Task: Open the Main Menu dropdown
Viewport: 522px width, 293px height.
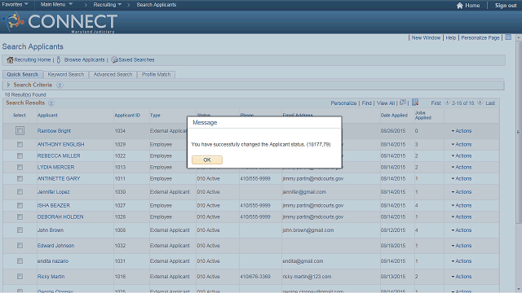Action: pos(56,5)
